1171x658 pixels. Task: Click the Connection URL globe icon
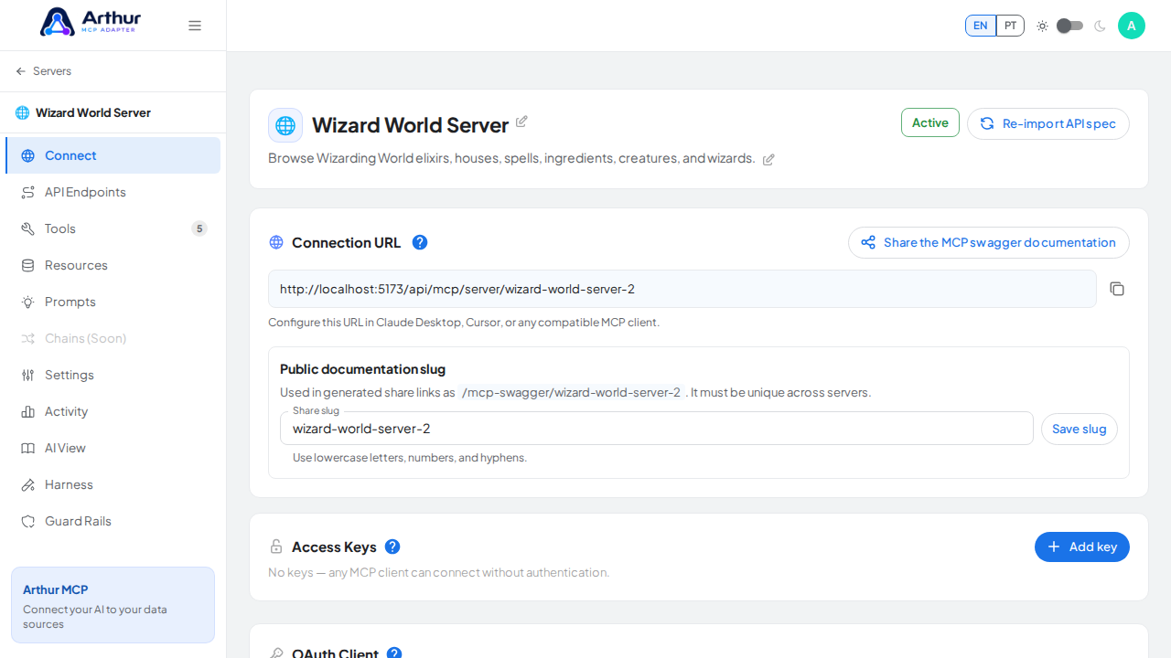(276, 242)
